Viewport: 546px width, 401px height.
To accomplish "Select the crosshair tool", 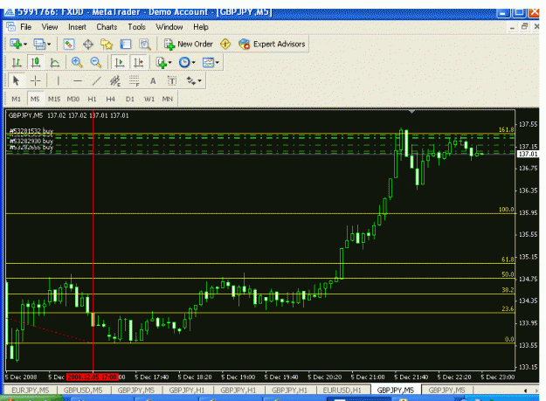I will [35, 80].
